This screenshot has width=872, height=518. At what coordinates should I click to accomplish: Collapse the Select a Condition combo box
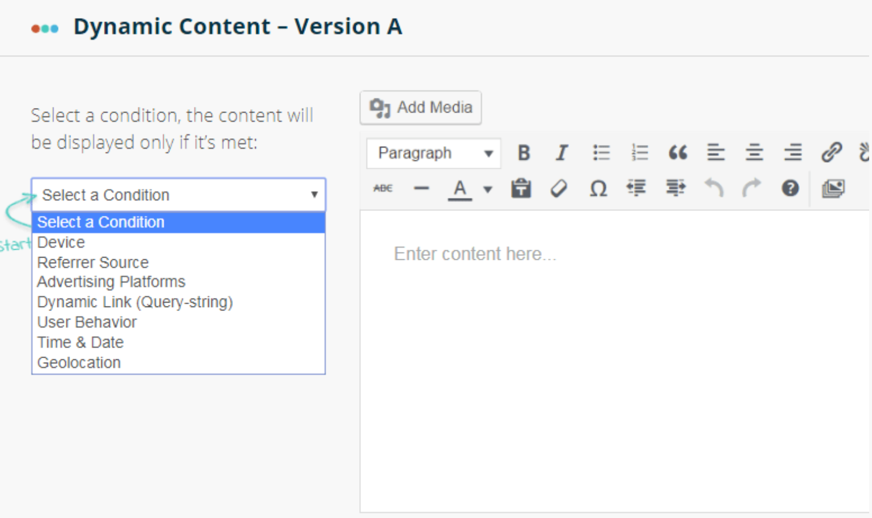178,195
